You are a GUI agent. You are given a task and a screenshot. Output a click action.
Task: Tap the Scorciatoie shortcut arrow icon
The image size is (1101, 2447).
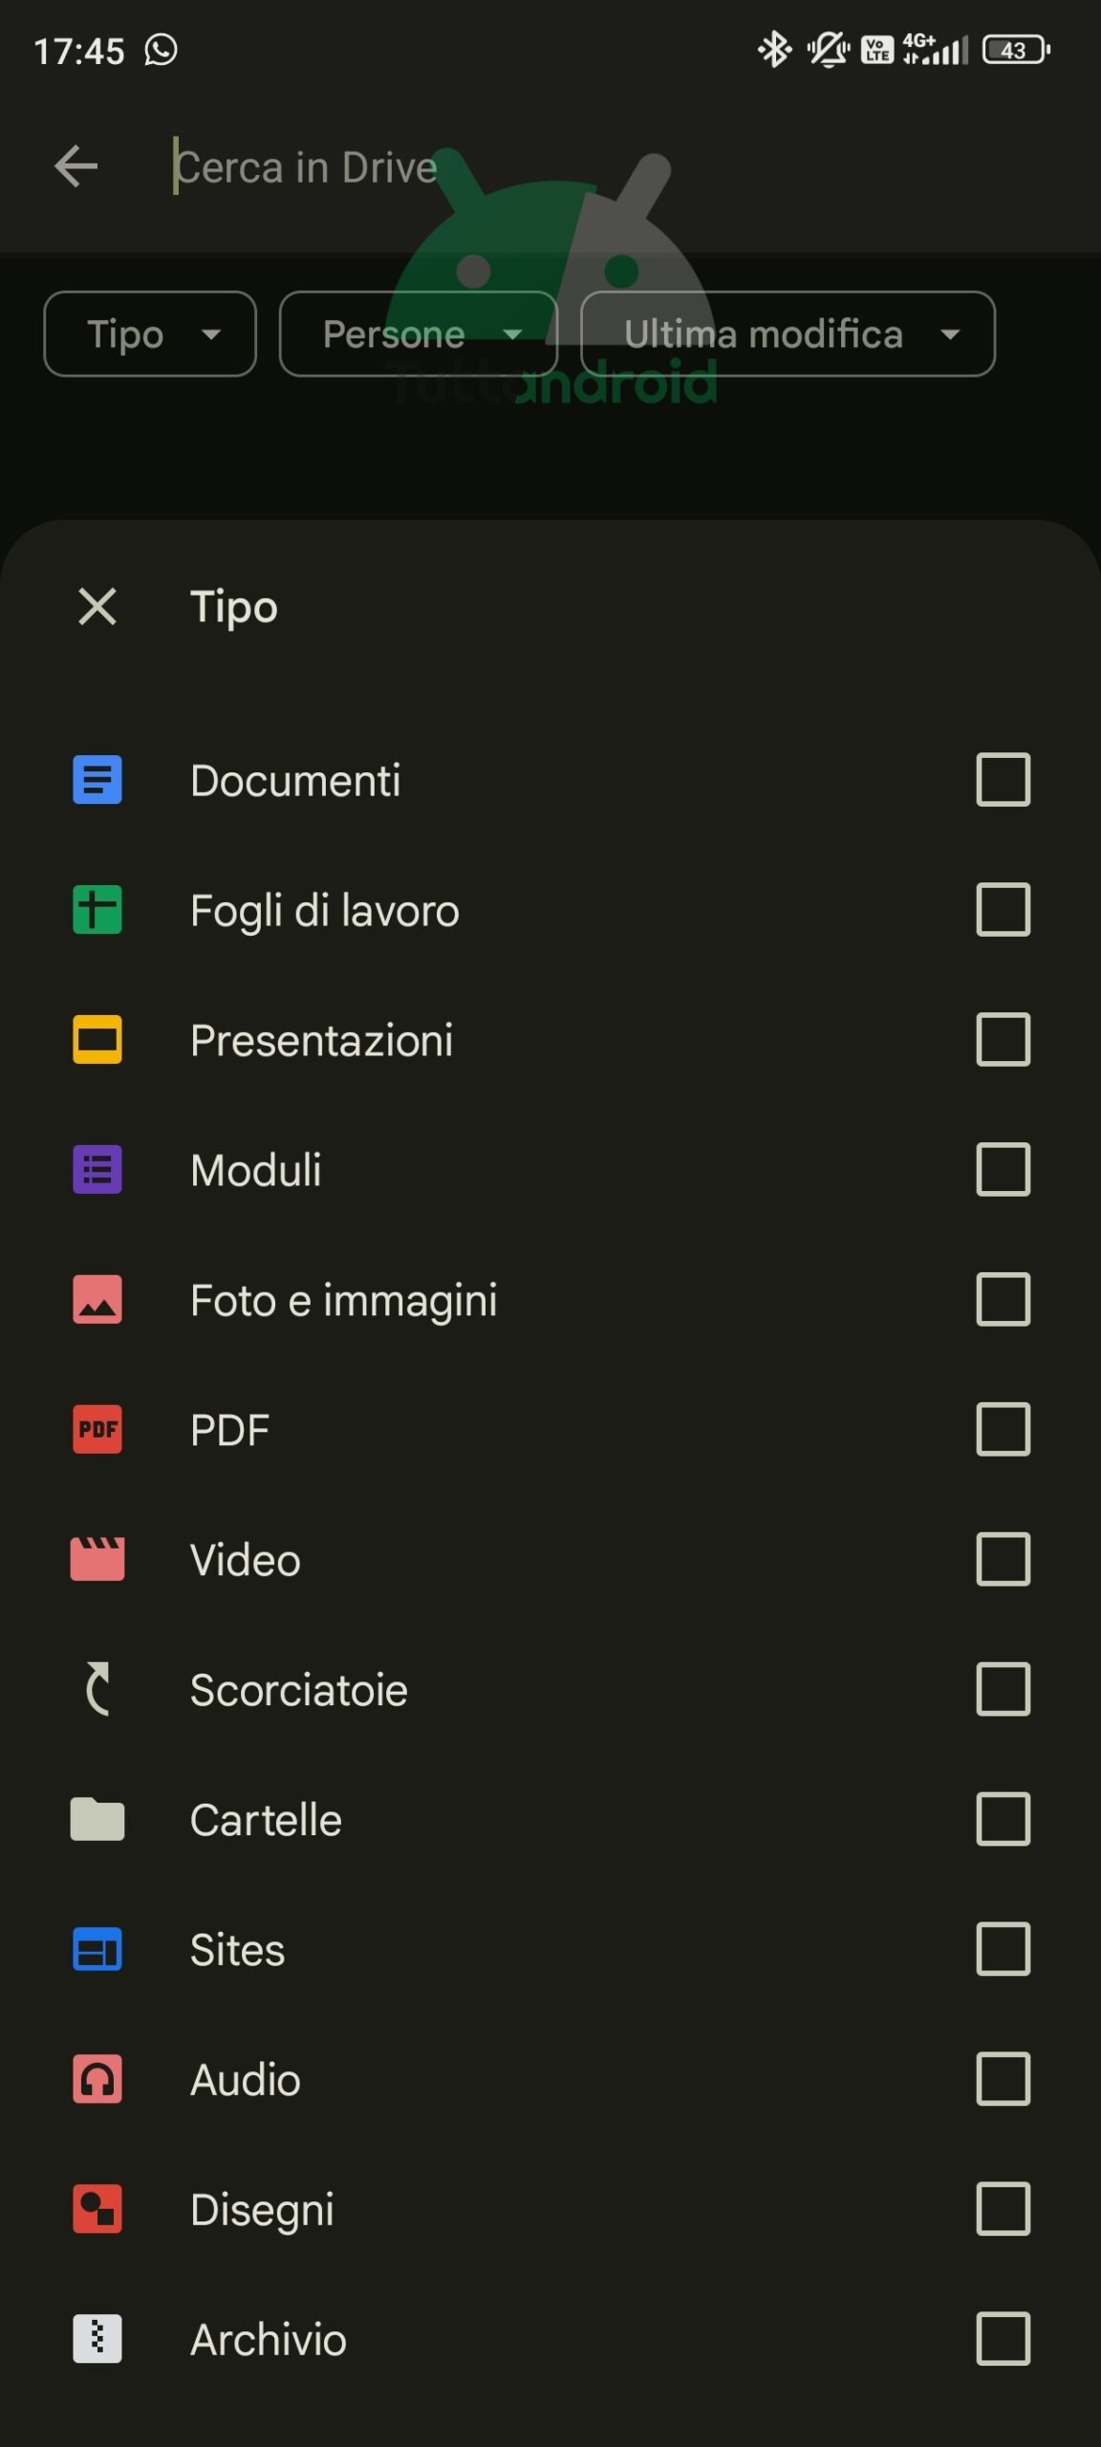(x=97, y=1689)
